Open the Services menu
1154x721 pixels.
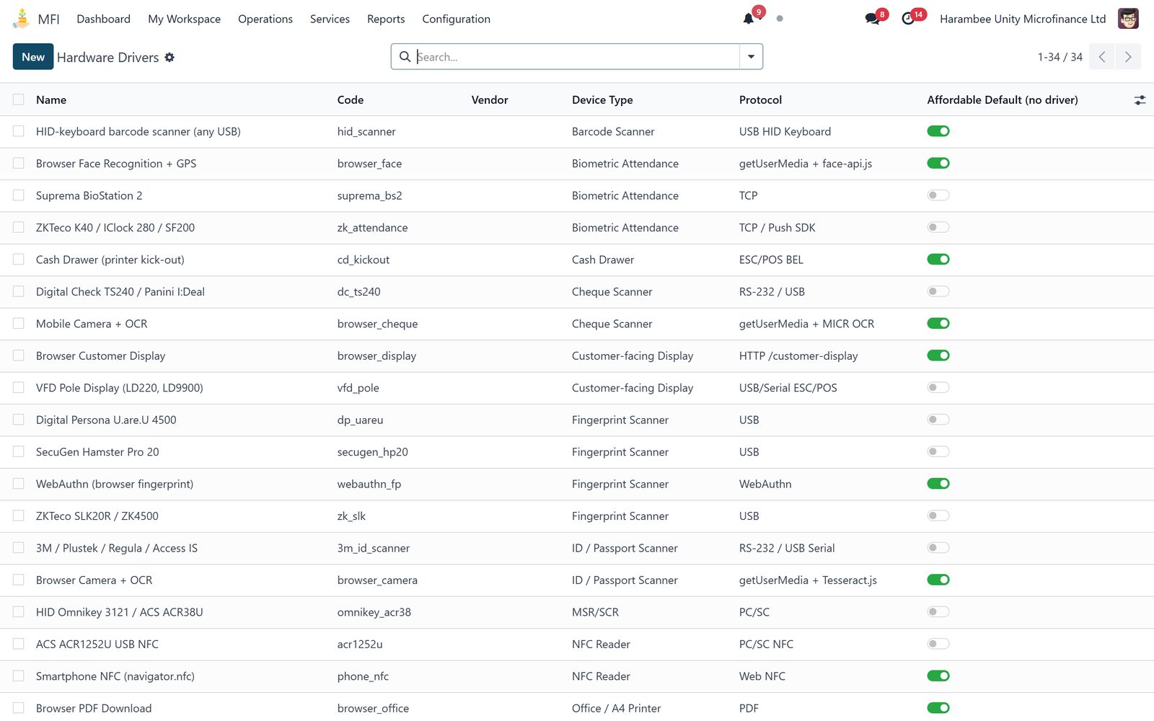click(x=330, y=19)
